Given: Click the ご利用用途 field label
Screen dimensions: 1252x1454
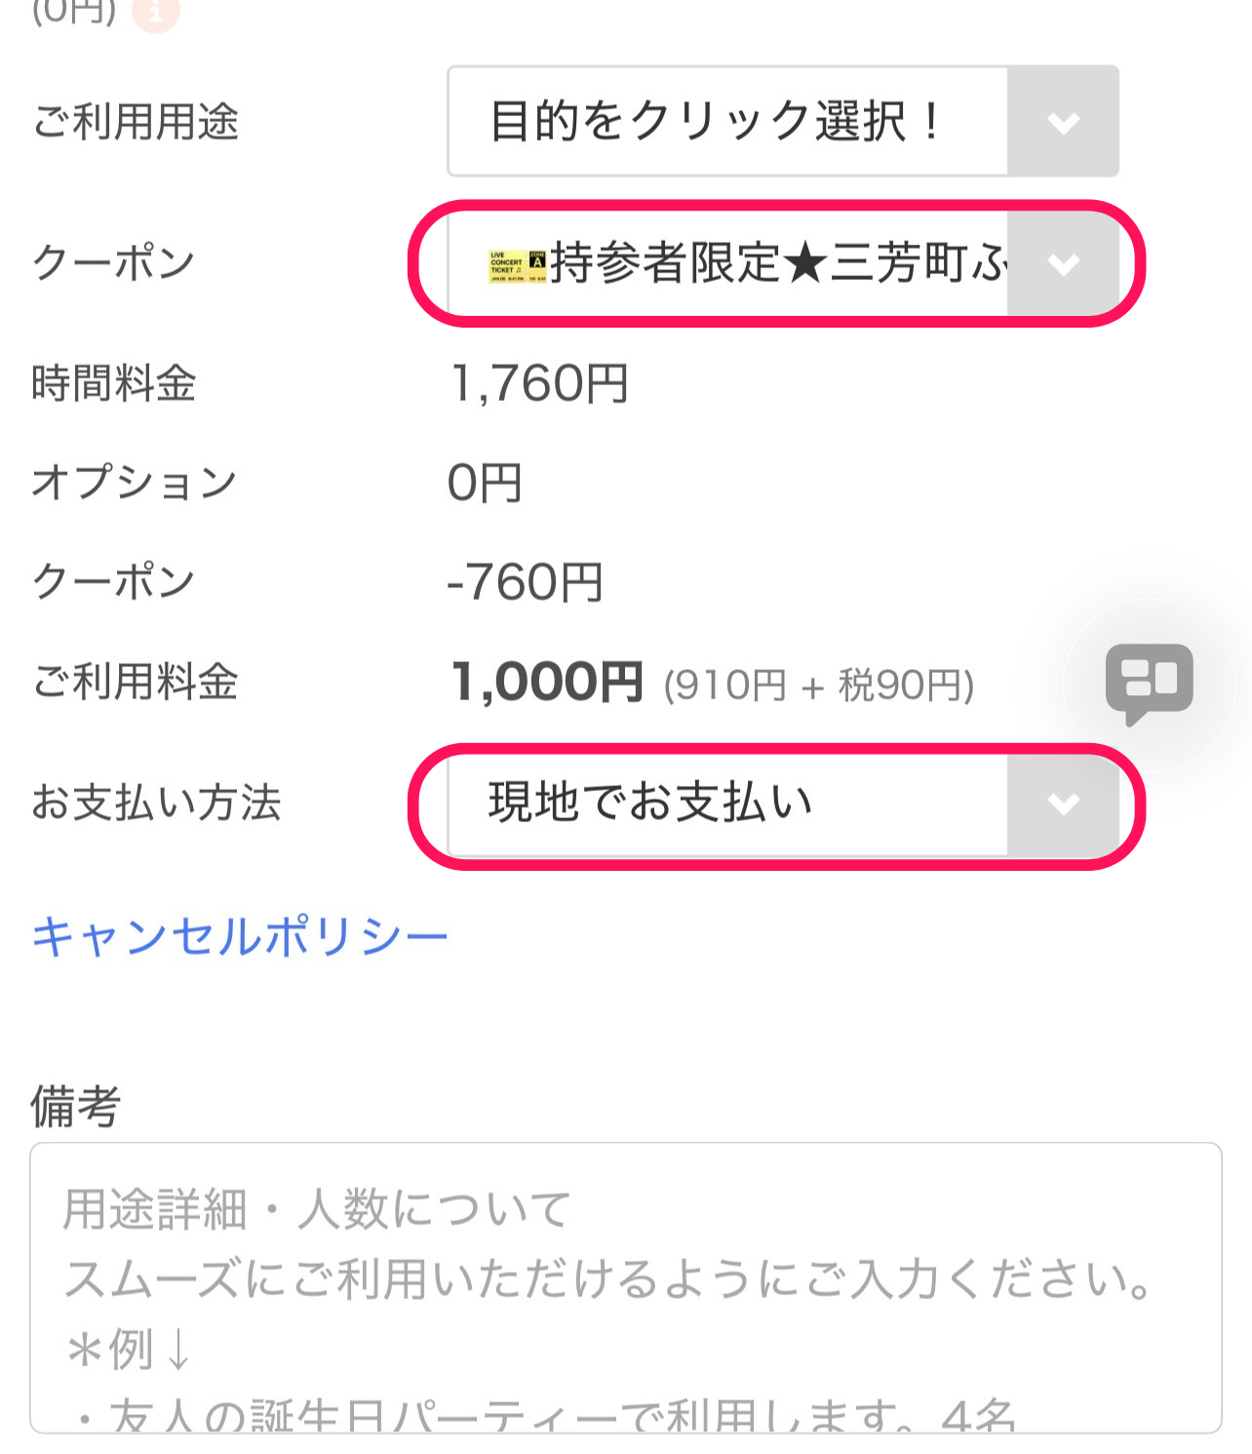Looking at the screenshot, I should click(136, 122).
